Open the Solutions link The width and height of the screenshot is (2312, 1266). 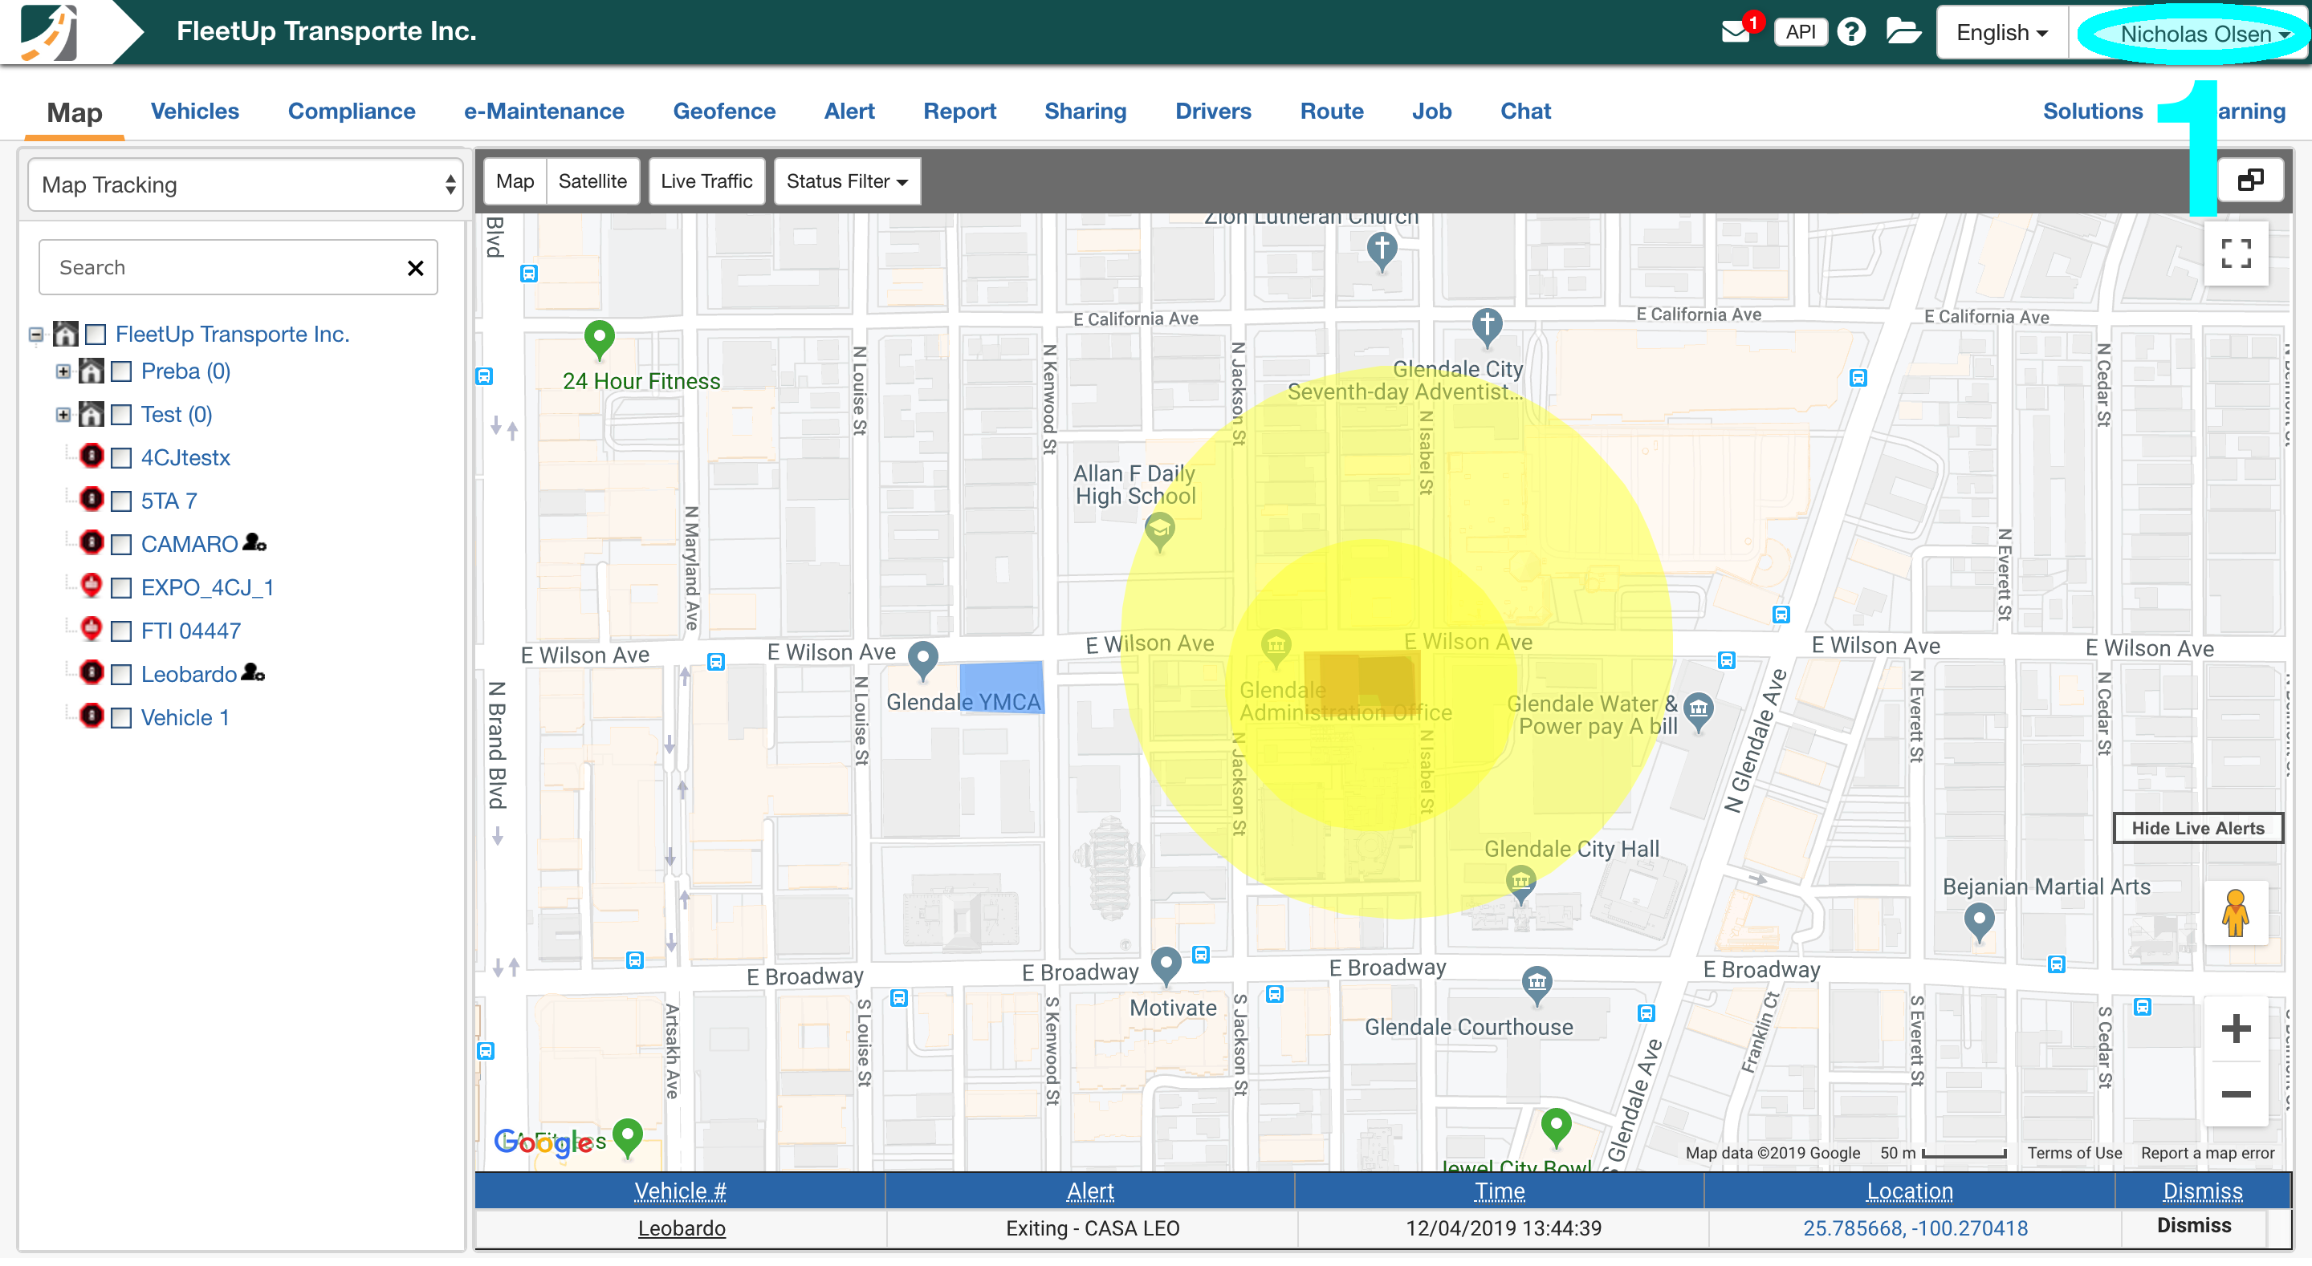[2092, 112]
